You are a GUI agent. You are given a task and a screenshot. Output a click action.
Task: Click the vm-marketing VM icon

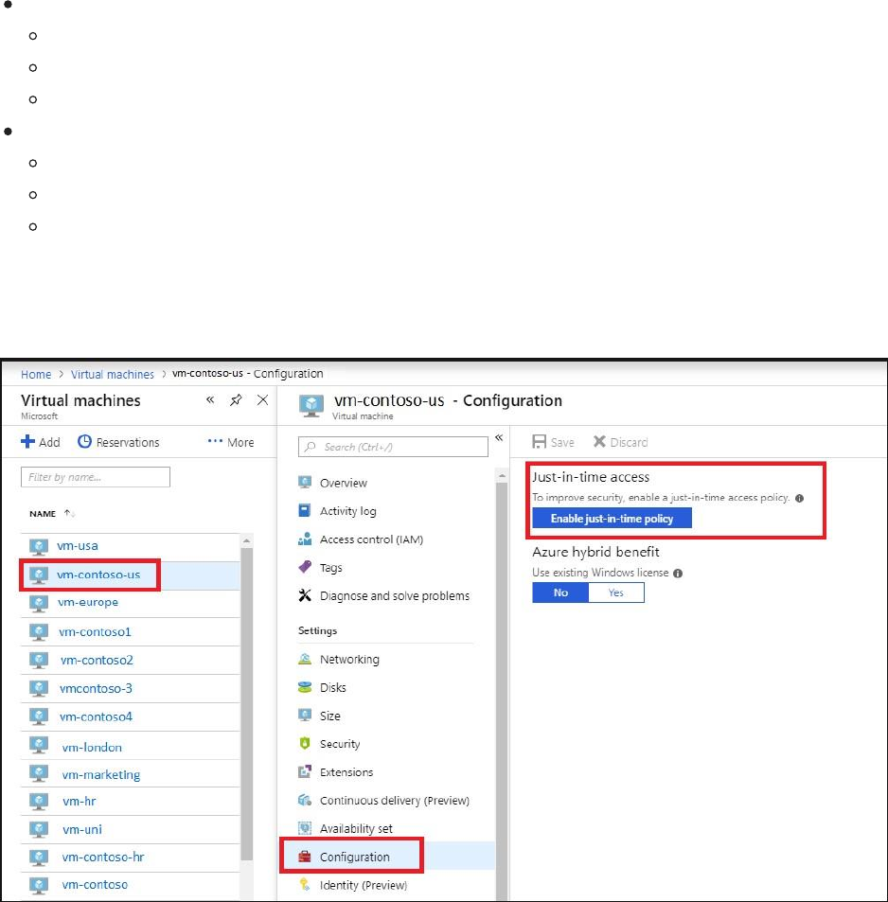pyautogui.click(x=39, y=774)
